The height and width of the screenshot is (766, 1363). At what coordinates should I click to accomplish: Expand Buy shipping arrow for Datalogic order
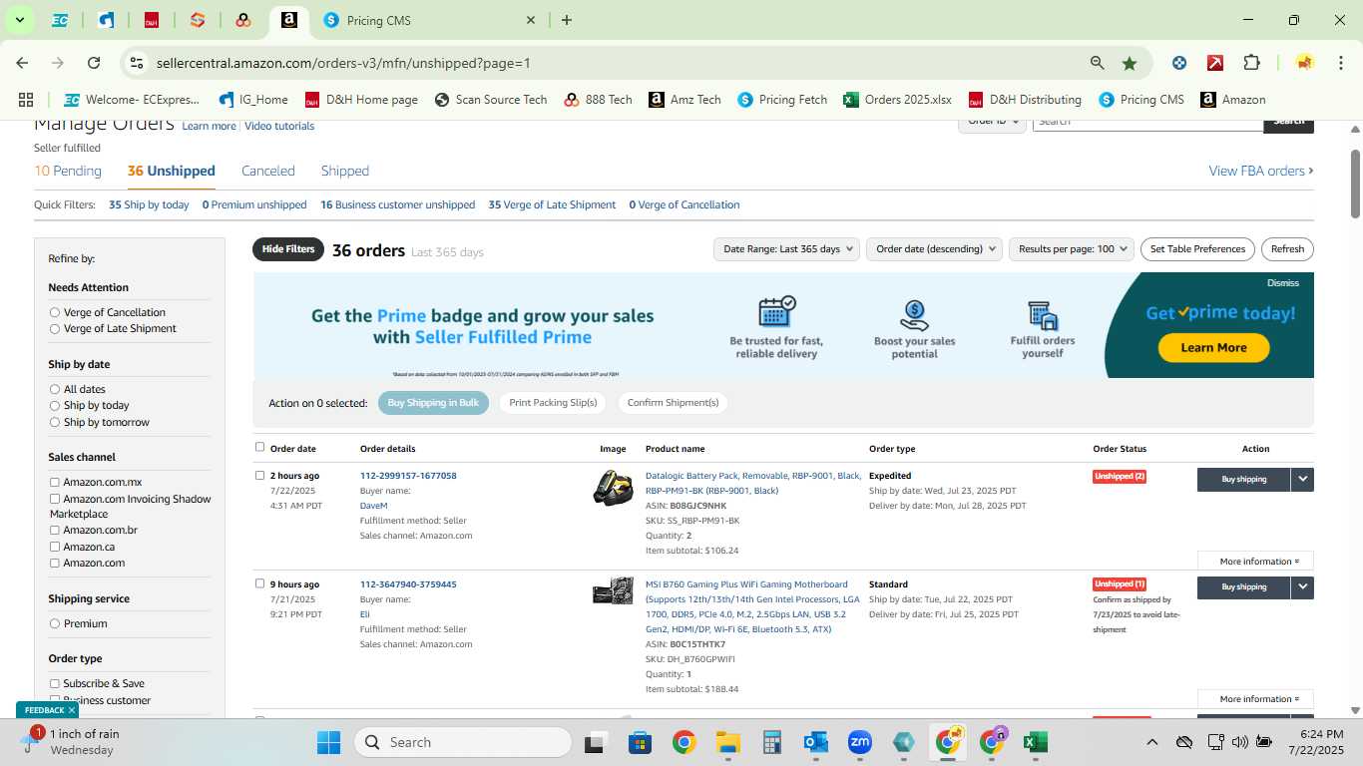pyautogui.click(x=1302, y=479)
